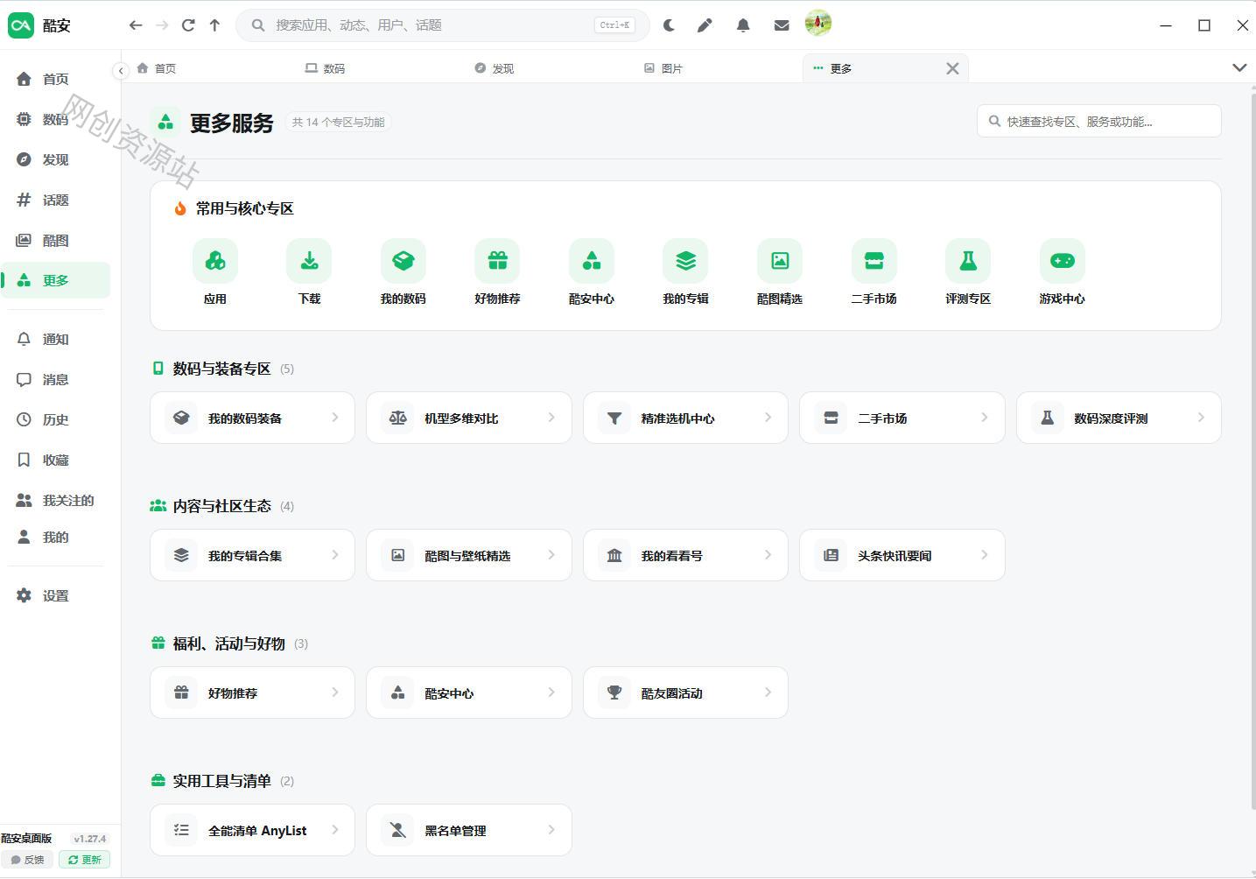The width and height of the screenshot is (1256, 879).
Task: Open 数码深度评测 card
Action: pos(1119,418)
